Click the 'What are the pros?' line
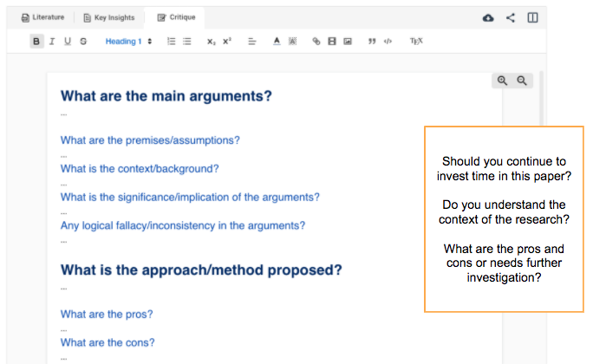This screenshot has width=593, height=364. pos(107,314)
